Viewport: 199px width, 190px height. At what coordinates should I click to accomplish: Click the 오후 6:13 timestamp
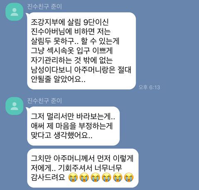[x=149, y=87]
